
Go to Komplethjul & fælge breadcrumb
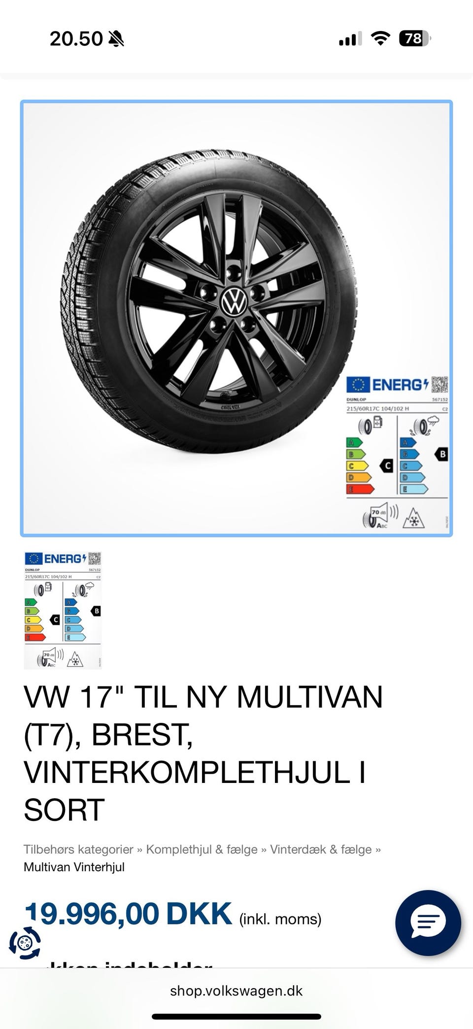(202, 849)
